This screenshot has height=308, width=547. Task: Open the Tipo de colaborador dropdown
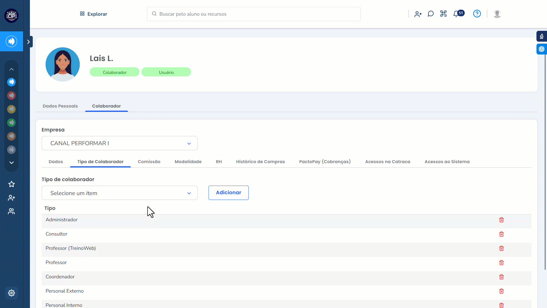[x=119, y=193]
